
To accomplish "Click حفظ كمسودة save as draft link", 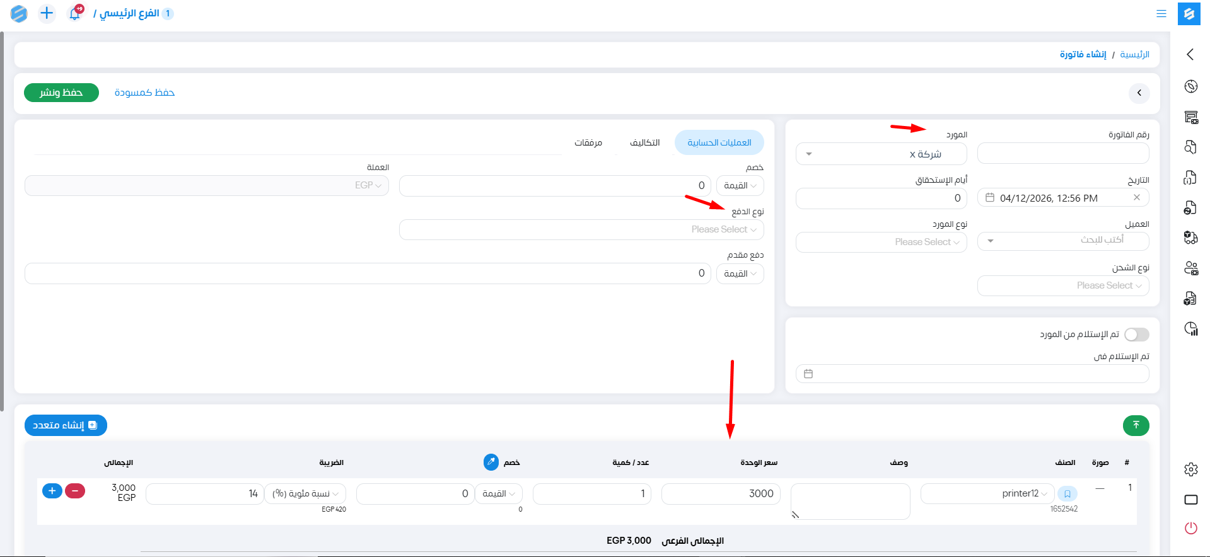I will coord(144,93).
